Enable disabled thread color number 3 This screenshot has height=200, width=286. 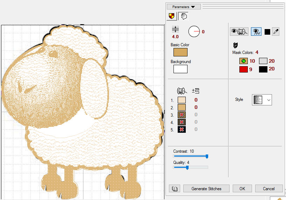point(182,115)
